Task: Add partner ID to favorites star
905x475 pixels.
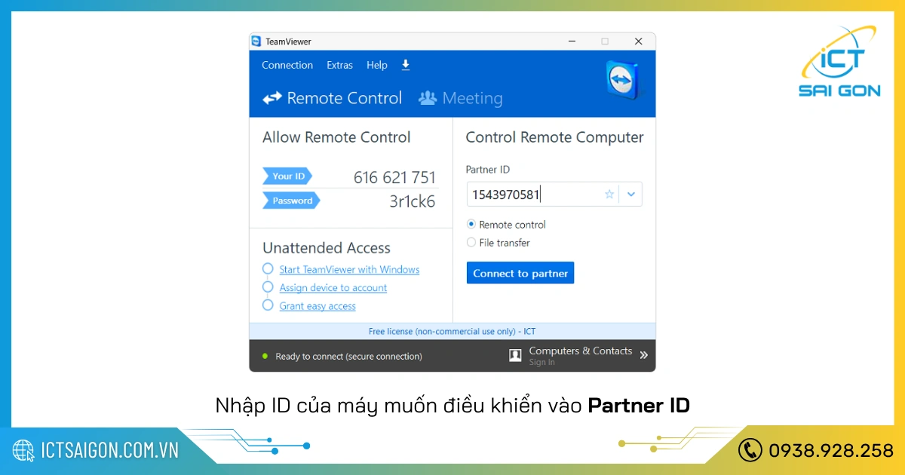Action: click(x=609, y=195)
